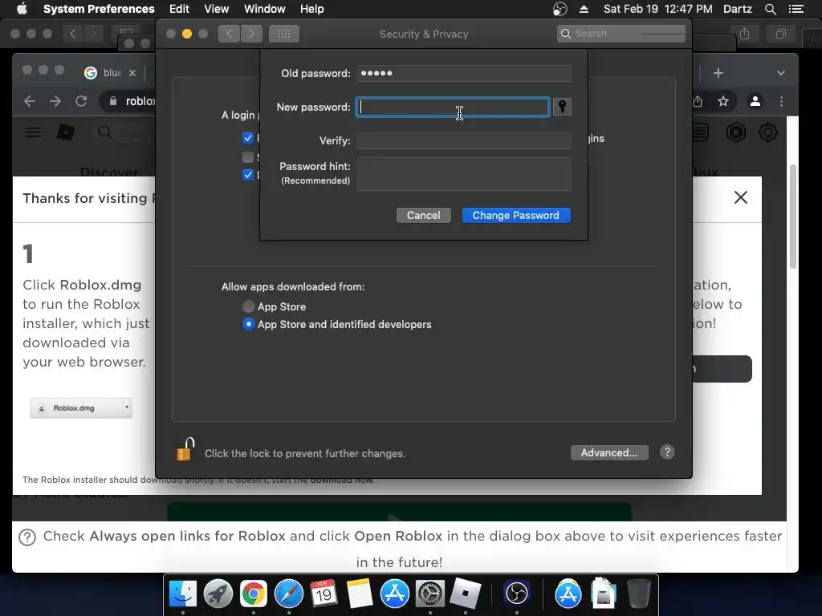Toggle the unchecked middle checkbox
The height and width of the screenshot is (616, 822).
click(x=248, y=157)
